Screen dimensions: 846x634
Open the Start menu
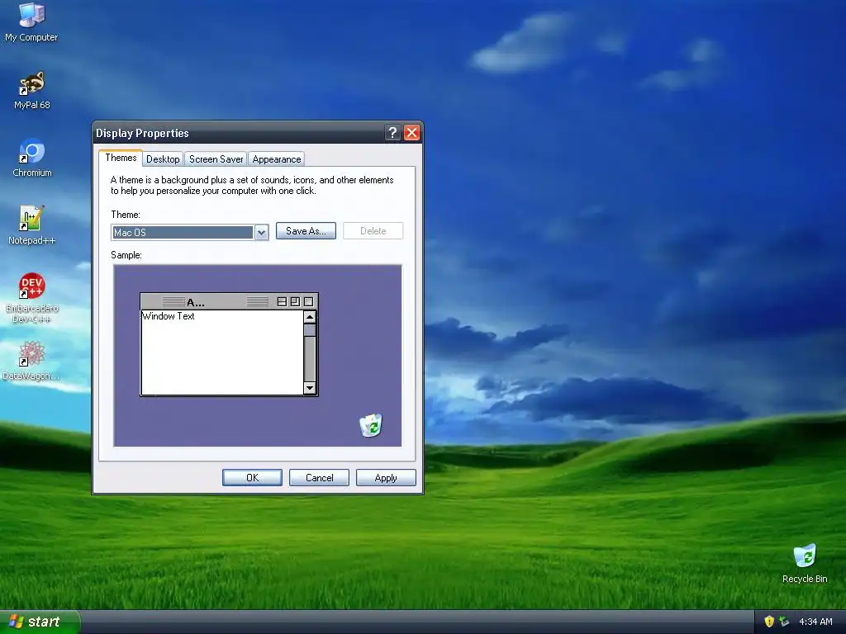point(40,622)
